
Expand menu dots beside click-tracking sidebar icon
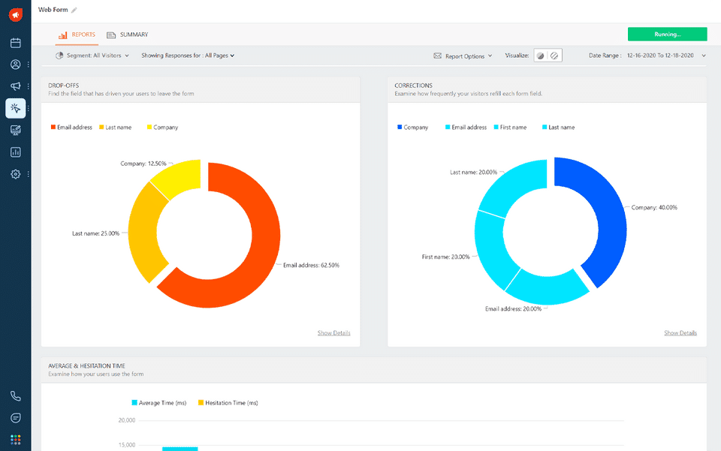(29, 108)
